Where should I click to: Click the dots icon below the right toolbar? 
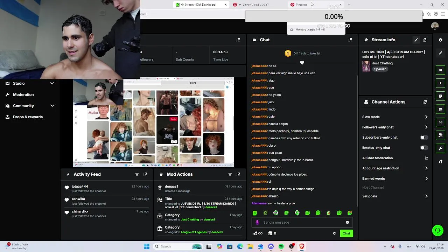pyautogui.click(x=441, y=161)
